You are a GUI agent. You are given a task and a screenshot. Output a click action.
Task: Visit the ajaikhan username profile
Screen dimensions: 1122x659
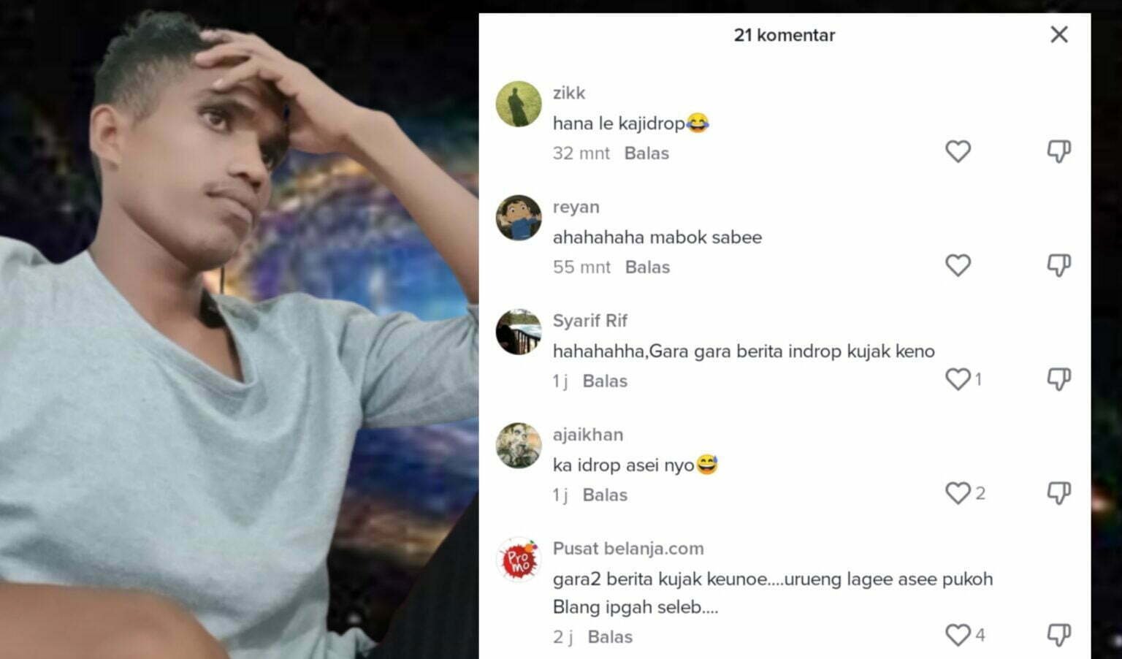[x=587, y=435]
